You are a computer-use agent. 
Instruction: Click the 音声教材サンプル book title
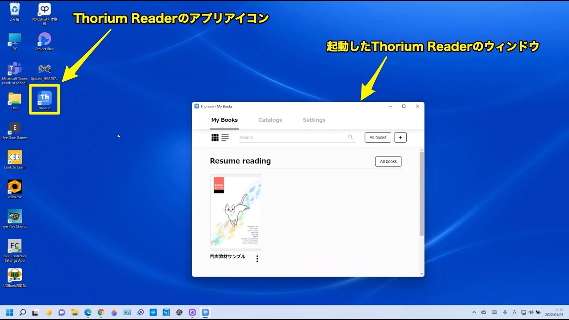[228, 256]
